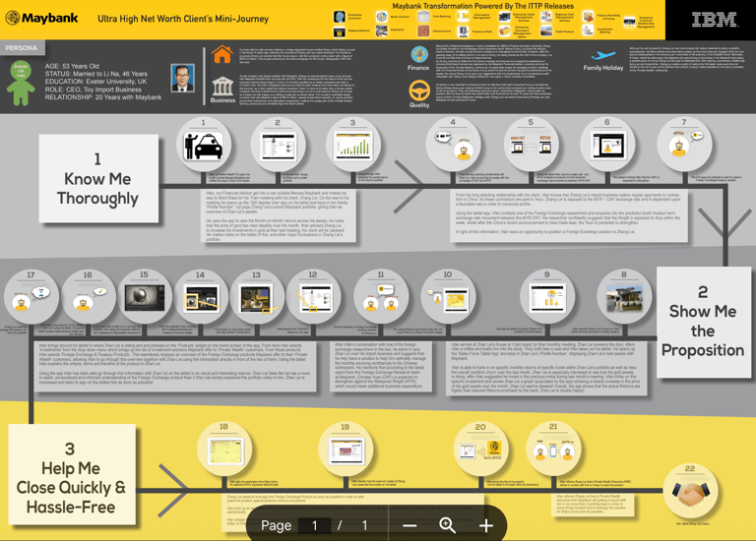Click the IBM logo
Viewport: 756px width, 541px height.
pos(715,20)
